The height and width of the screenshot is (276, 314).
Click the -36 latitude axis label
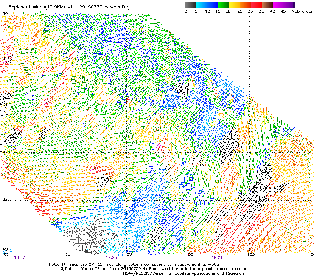coord(4,151)
